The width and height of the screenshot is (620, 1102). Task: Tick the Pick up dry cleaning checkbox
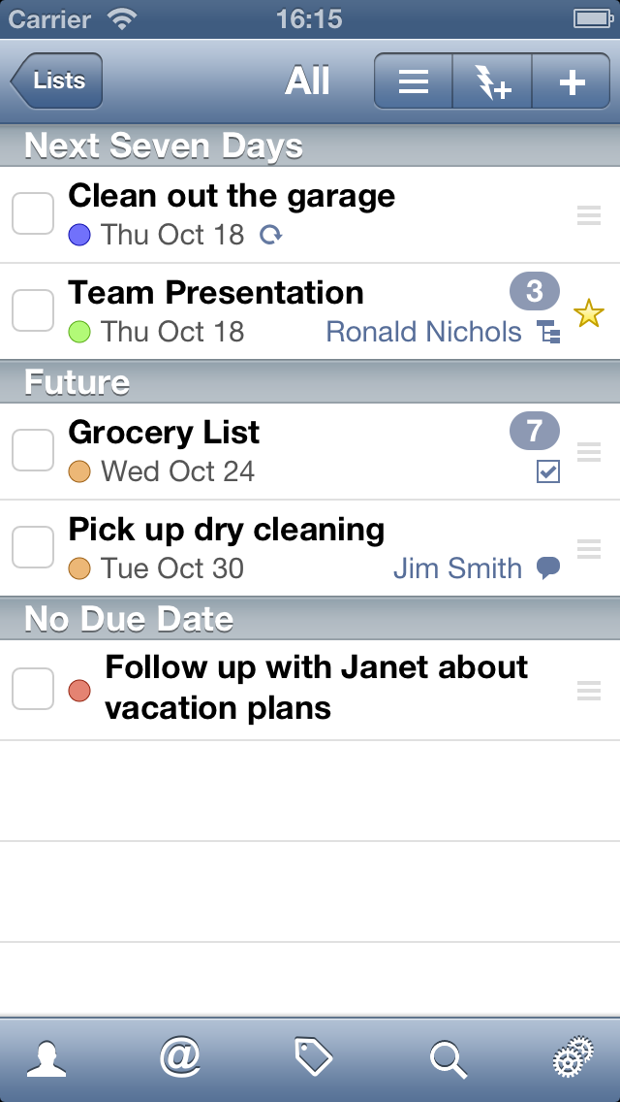coord(33,547)
